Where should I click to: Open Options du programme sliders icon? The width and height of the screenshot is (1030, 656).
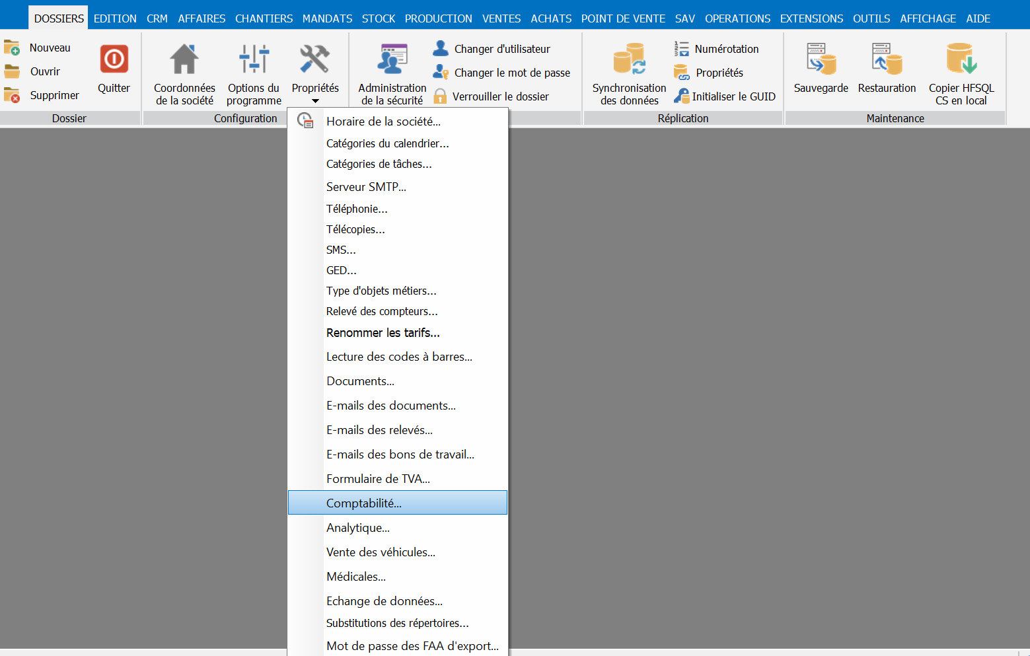coord(254,59)
